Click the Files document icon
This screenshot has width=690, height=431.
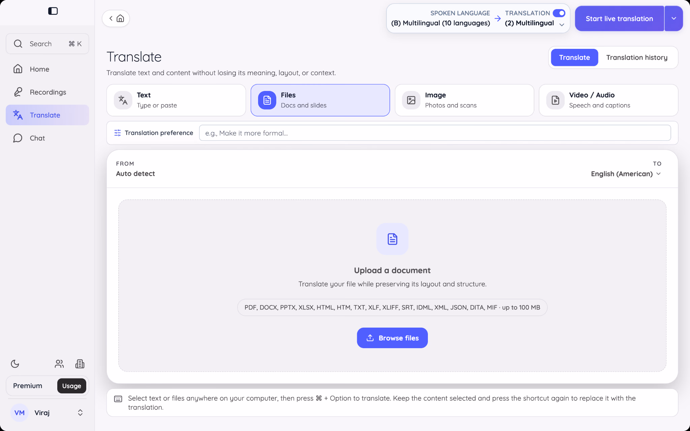click(x=267, y=100)
